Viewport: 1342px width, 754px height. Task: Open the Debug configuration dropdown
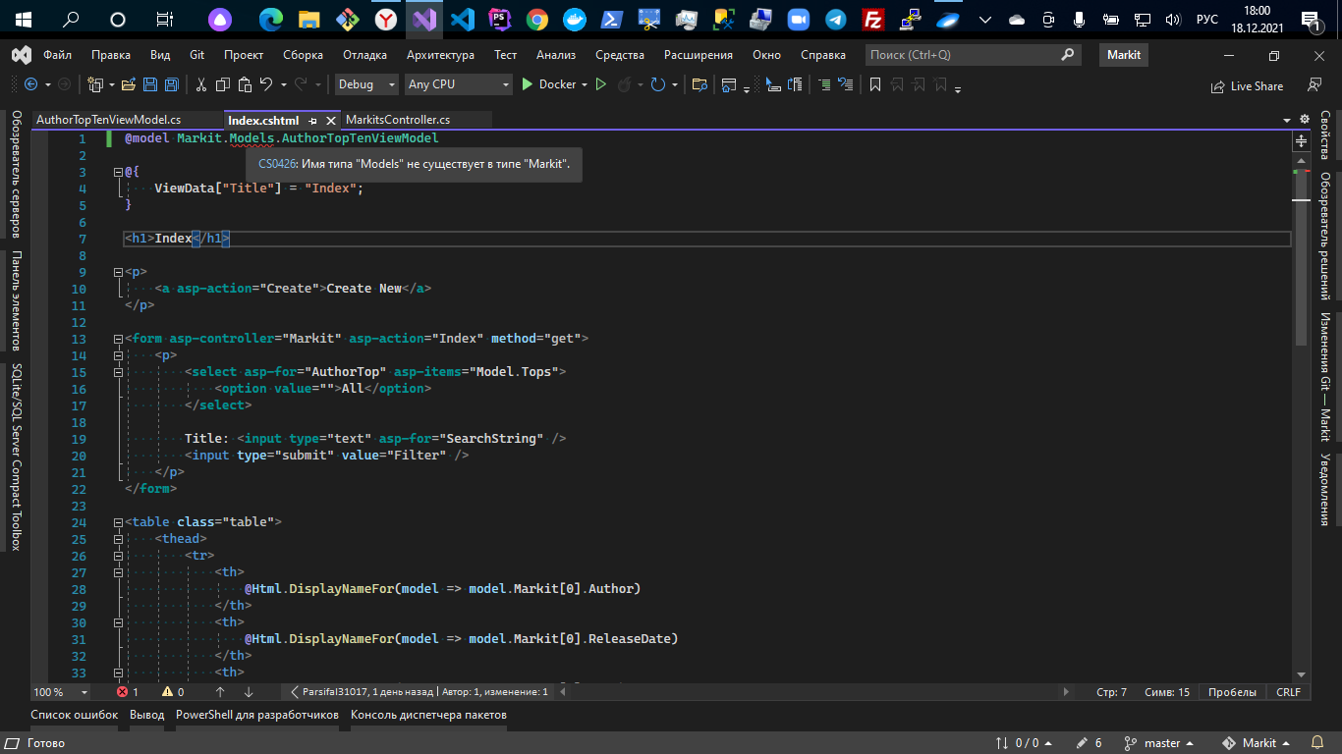point(366,84)
